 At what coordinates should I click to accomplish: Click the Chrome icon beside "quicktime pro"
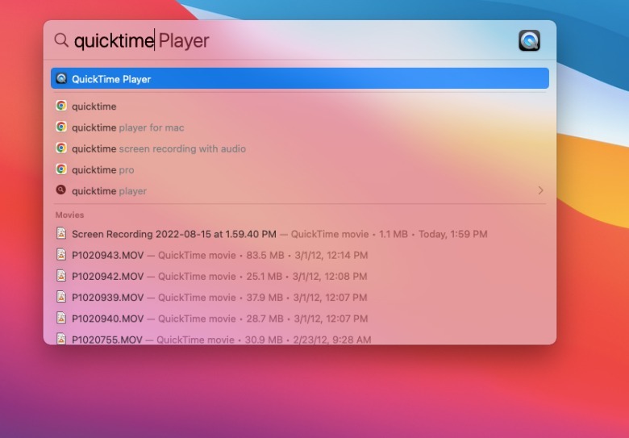point(61,169)
